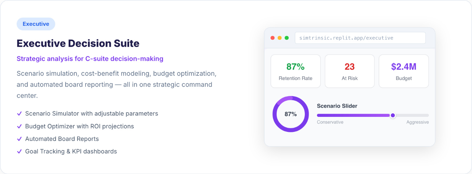This screenshot has width=472, height=174.
Task: Click the simtrinsic.replit.app/executive address bar
Action: pyautogui.click(x=360, y=38)
